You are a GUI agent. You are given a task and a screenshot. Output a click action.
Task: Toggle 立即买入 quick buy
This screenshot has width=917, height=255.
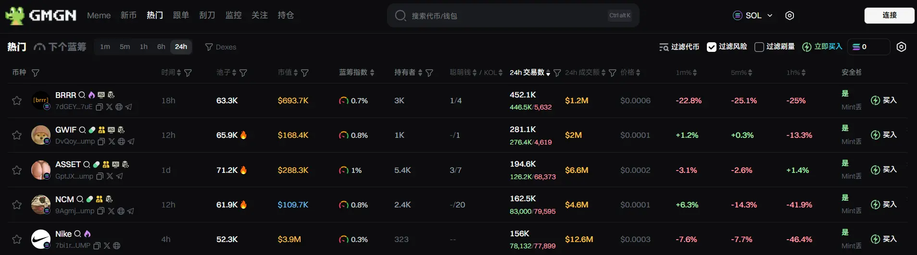pos(822,47)
